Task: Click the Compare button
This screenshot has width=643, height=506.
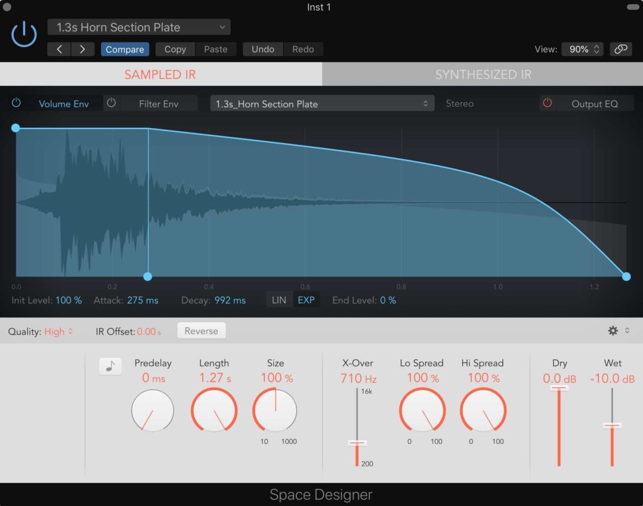Action: point(124,50)
